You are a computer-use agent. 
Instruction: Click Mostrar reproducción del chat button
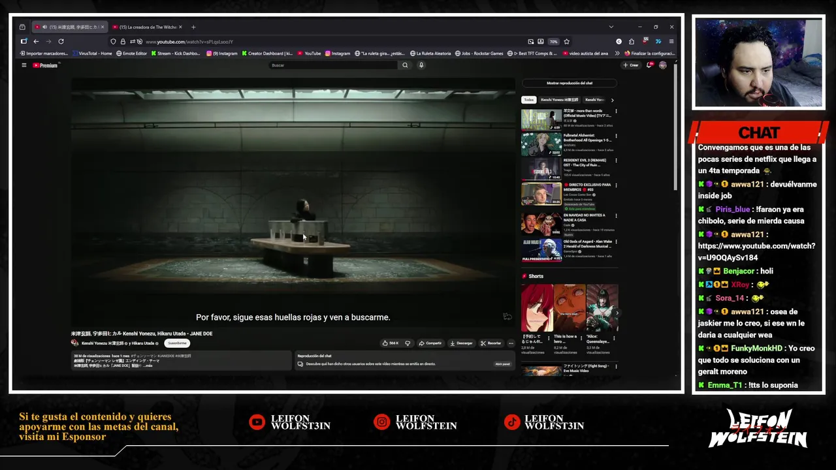click(x=570, y=83)
